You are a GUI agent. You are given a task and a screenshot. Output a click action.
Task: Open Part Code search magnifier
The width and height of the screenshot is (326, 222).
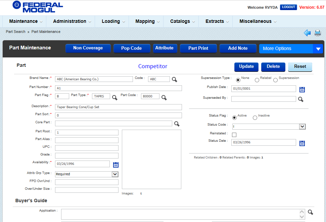(164, 97)
